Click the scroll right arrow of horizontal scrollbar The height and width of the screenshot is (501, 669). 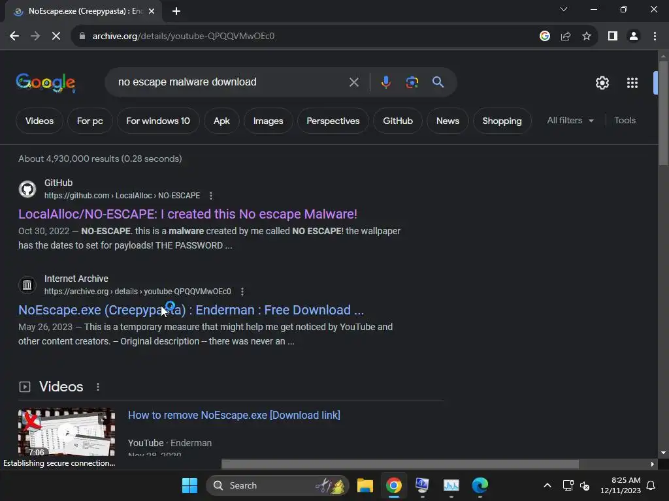click(x=653, y=464)
